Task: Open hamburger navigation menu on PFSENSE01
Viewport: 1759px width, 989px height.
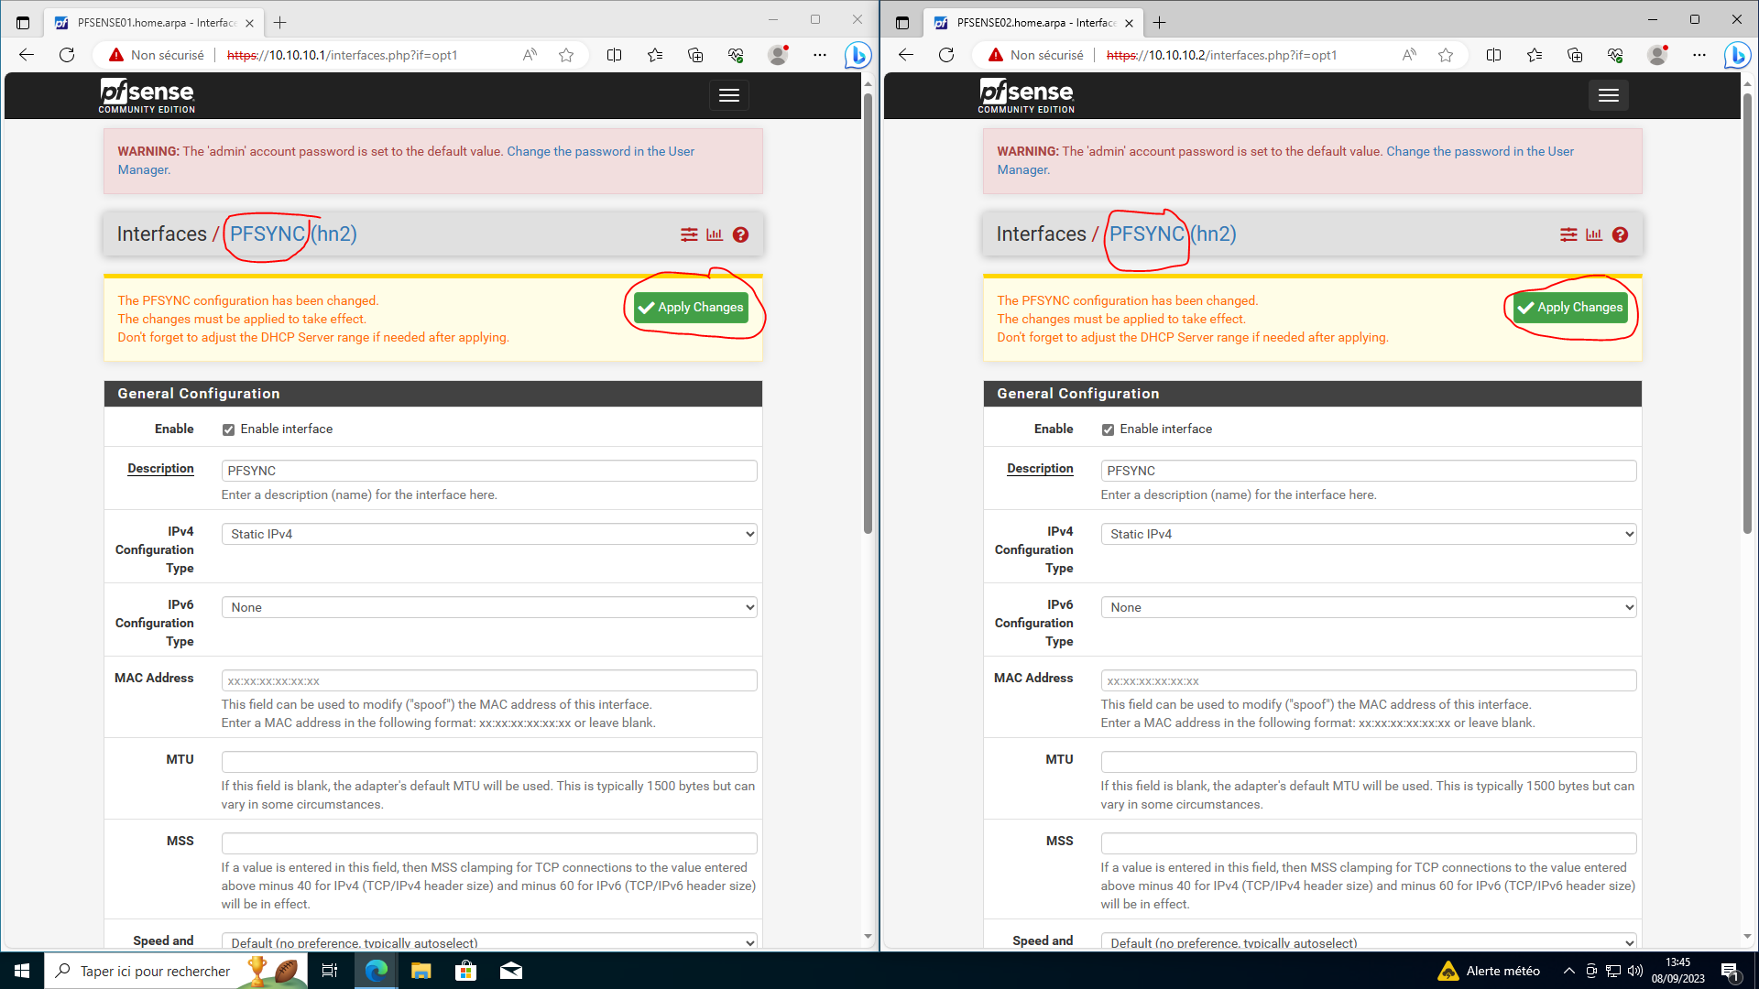Action: (729, 95)
